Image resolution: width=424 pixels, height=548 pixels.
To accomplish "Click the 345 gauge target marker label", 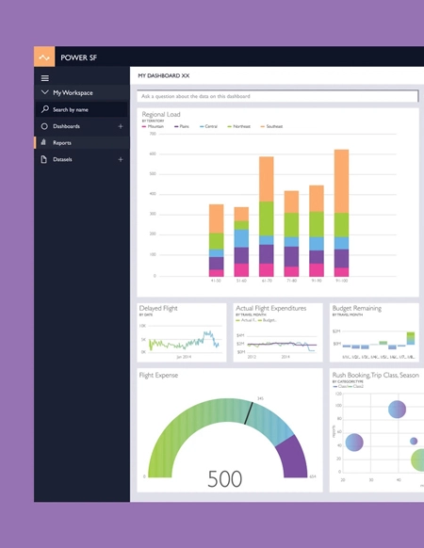I will [x=260, y=398].
